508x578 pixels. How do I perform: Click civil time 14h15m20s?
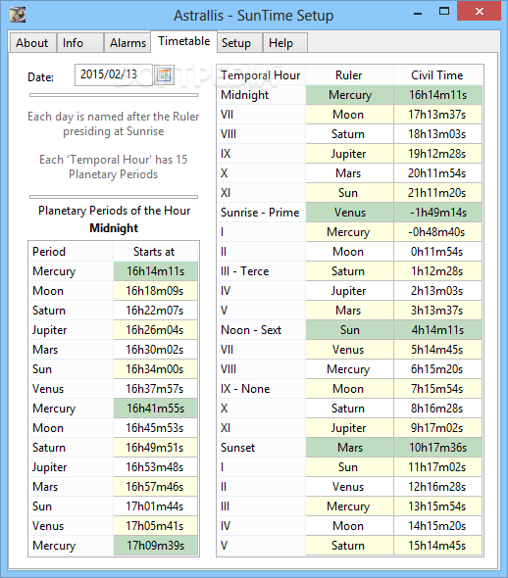[x=438, y=526]
